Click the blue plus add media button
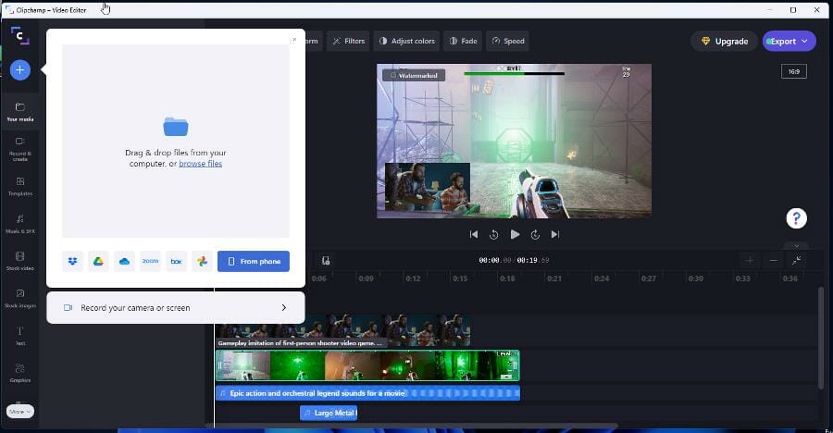 [x=20, y=69]
